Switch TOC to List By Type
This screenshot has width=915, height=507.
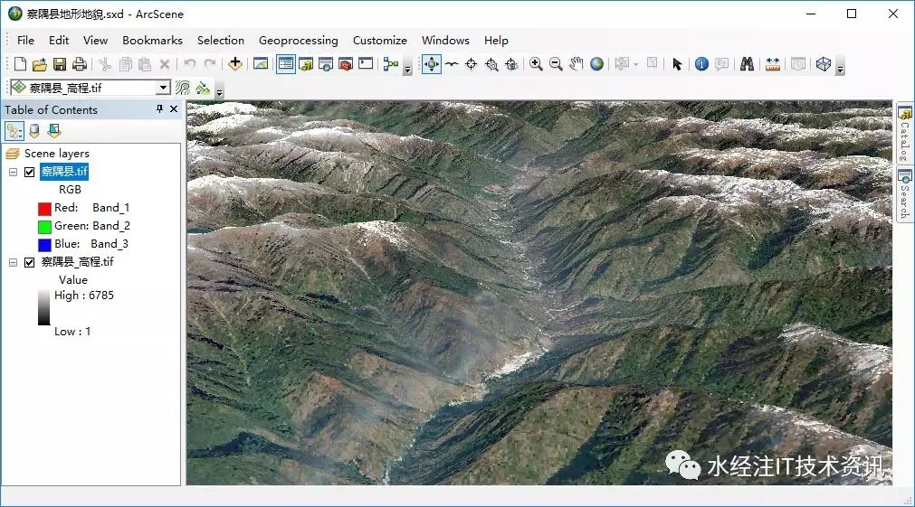[54, 131]
